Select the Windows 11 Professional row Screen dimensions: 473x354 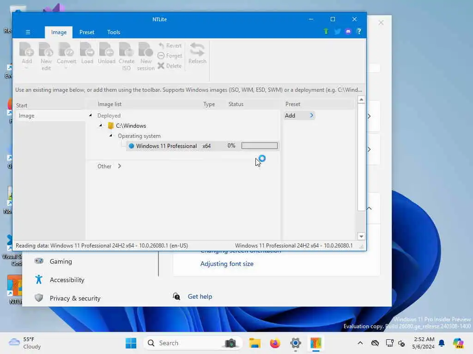point(202,146)
